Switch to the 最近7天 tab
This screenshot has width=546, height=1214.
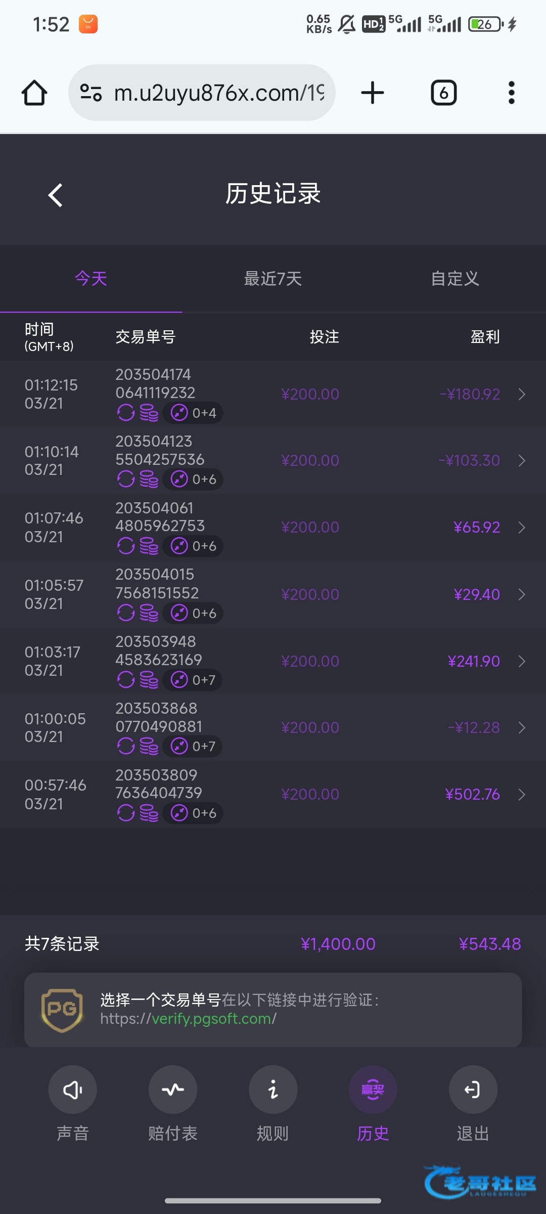coord(273,279)
